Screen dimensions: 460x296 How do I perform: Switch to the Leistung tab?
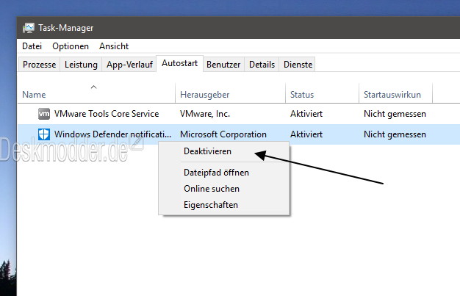tap(81, 64)
